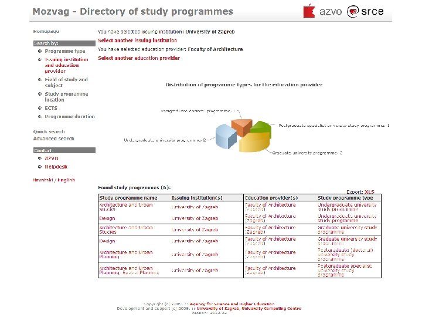Viewport: 422px width, 317px height.
Task: Search by ECTS
Action: click(51, 108)
